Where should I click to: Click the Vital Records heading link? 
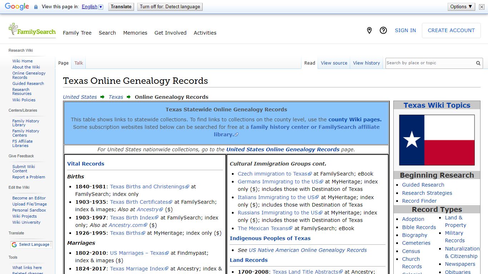[86, 164]
